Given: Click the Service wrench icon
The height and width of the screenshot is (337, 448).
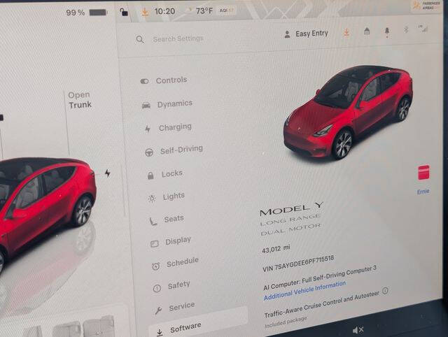Looking at the screenshot, I should (x=158, y=310).
